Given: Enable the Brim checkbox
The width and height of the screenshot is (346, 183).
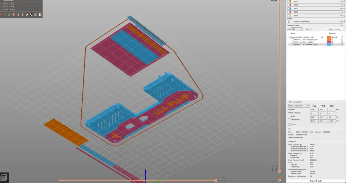Looking at the screenshot, I should pyautogui.click(x=311, y=29).
